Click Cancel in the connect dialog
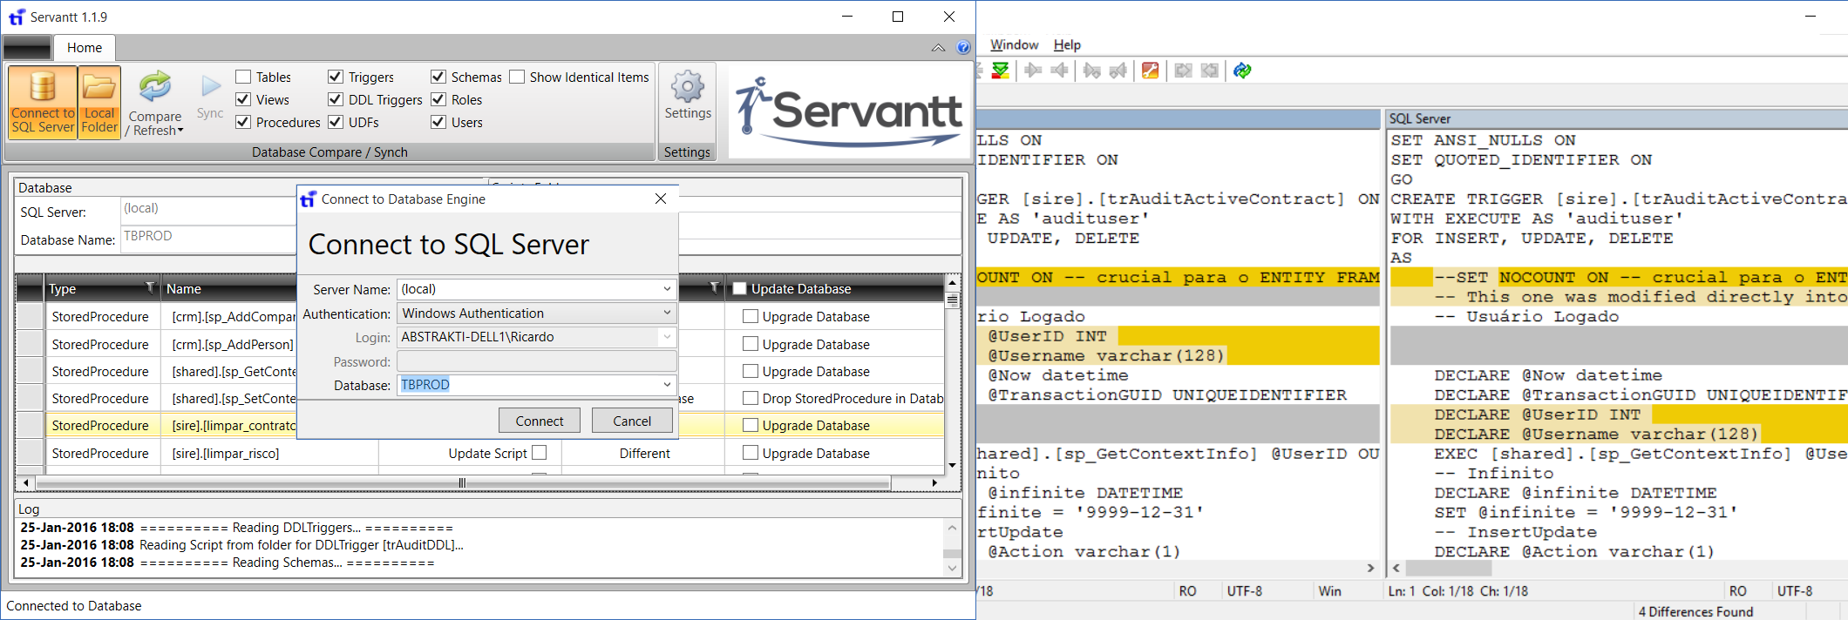Screen dimensions: 1848x620 [631, 421]
